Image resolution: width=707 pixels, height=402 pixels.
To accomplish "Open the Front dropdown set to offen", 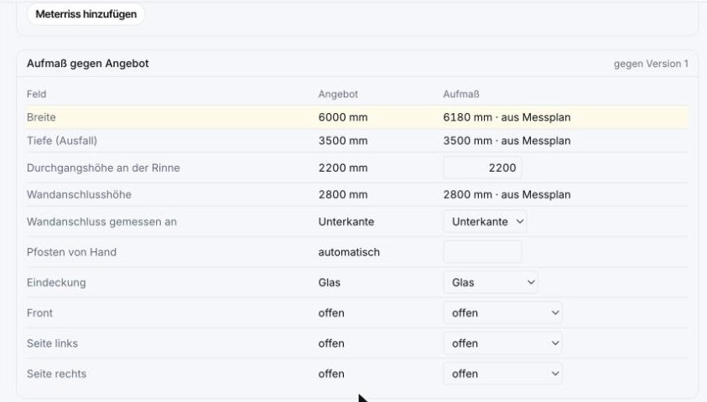I will [x=502, y=313].
